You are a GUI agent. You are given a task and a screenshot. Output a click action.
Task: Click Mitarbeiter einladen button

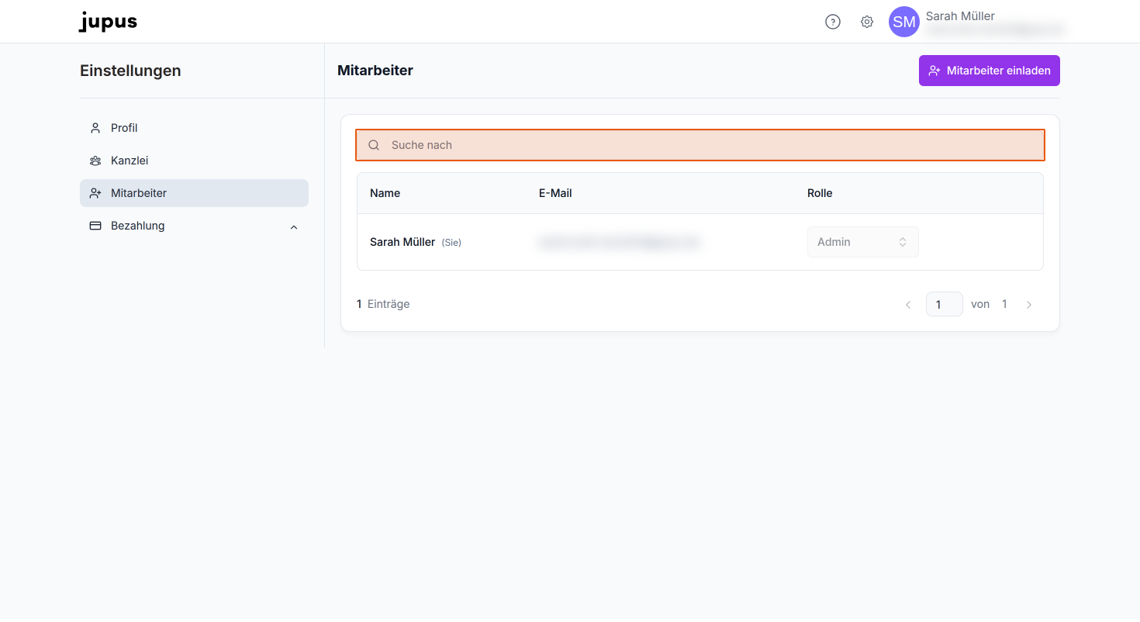click(x=989, y=71)
